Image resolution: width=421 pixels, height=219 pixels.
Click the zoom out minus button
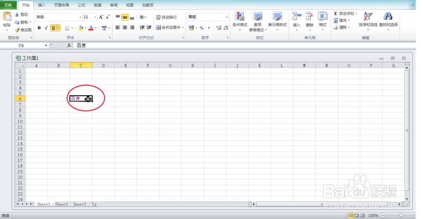383,216
